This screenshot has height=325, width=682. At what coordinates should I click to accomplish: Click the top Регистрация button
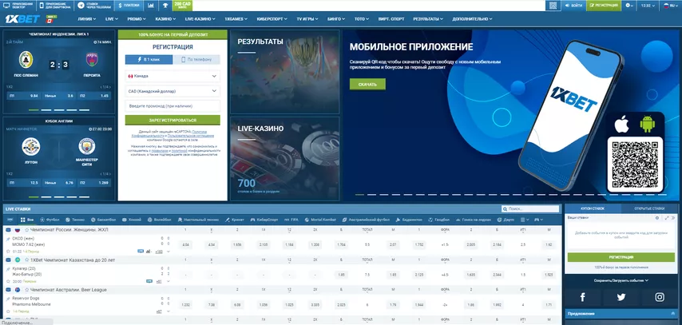pos(604,6)
